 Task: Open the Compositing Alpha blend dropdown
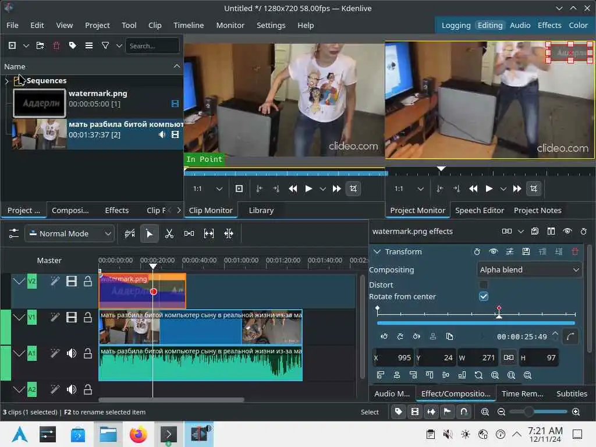point(529,269)
